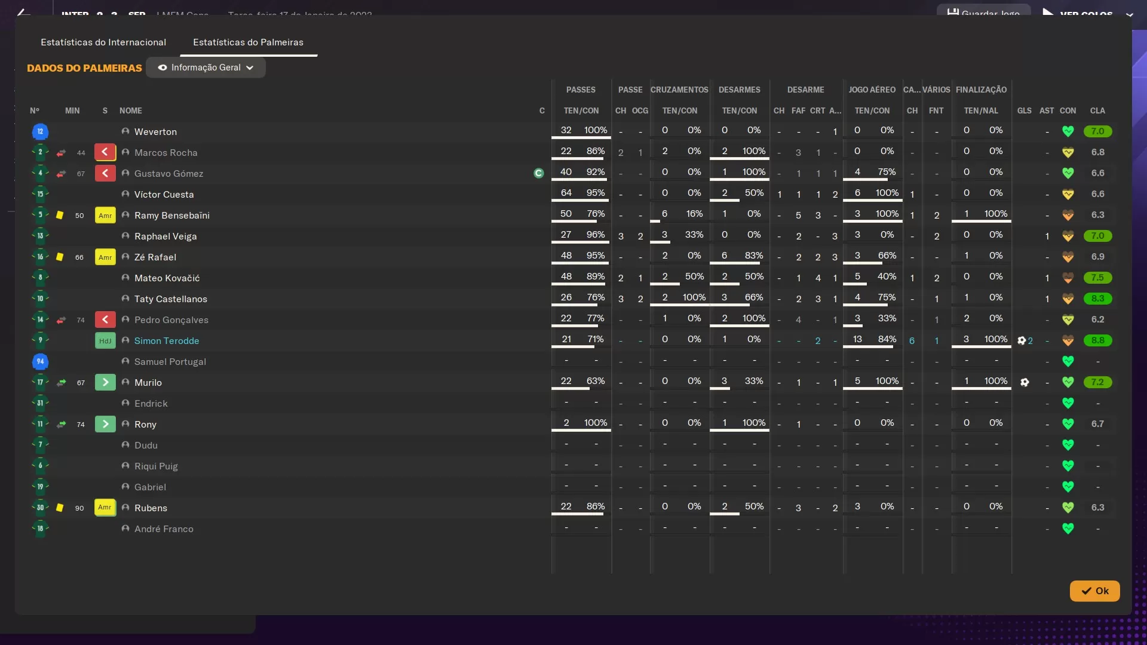Screen dimensions: 1147x645
Task: Click the goal ball icon in Murilo's row
Action: point(1025,382)
